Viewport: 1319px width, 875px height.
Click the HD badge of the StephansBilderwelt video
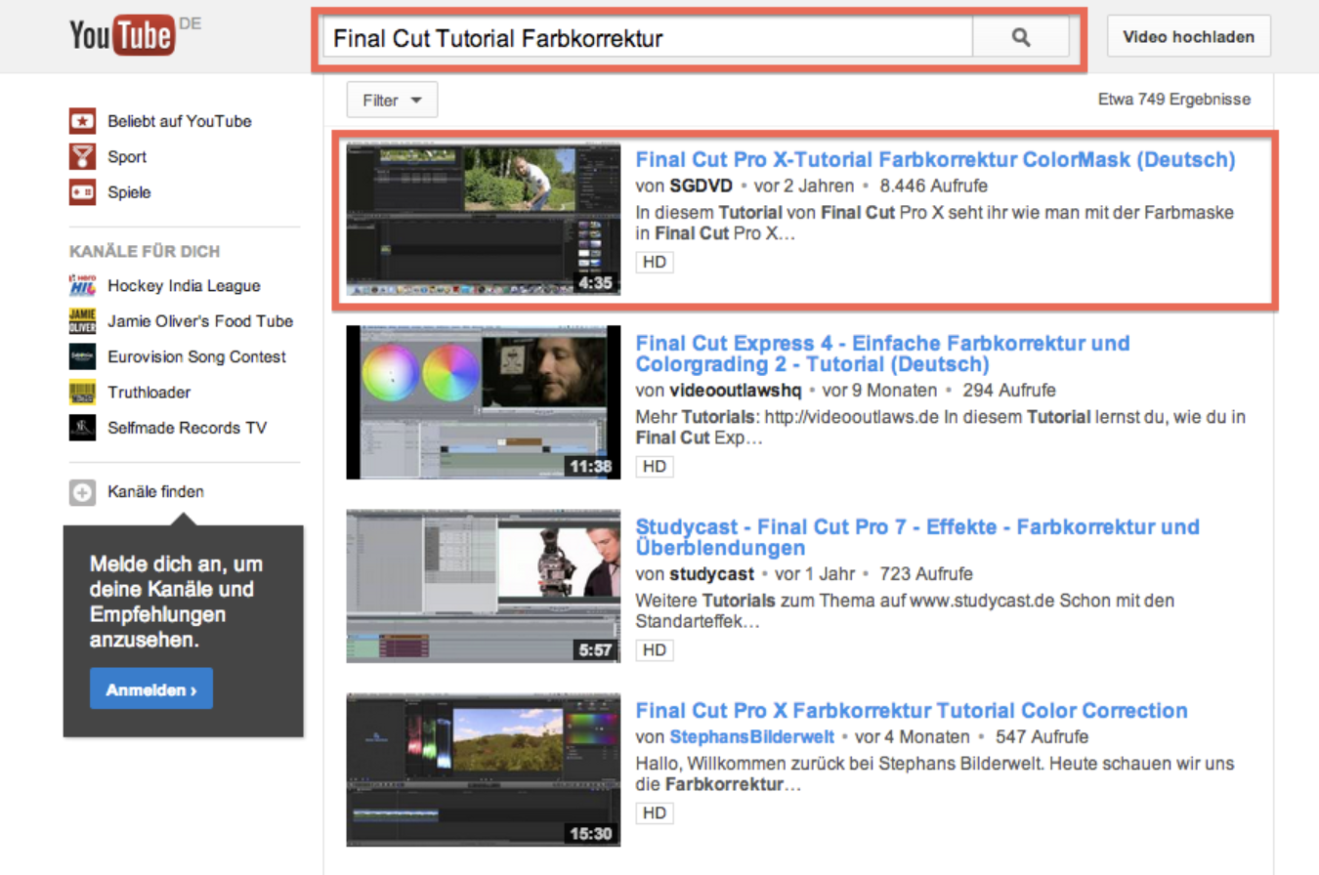click(x=655, y=812)
